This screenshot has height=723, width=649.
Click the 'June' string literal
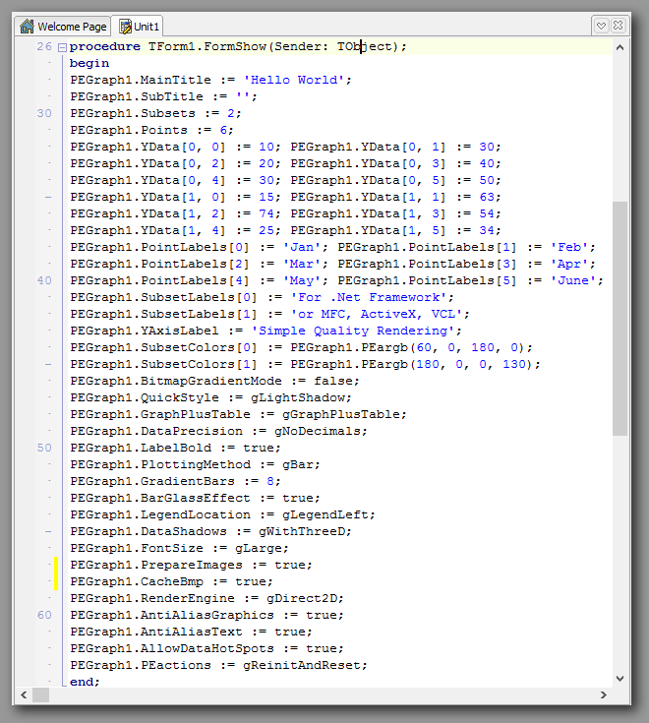click(x=573, y=280)
